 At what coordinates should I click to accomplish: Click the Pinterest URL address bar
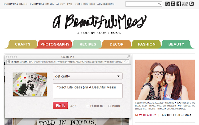click(67, 62)
